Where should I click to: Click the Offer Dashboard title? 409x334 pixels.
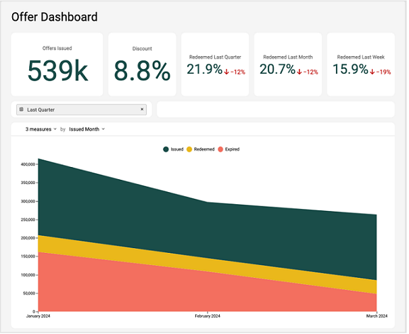click(x=54, y=17)
